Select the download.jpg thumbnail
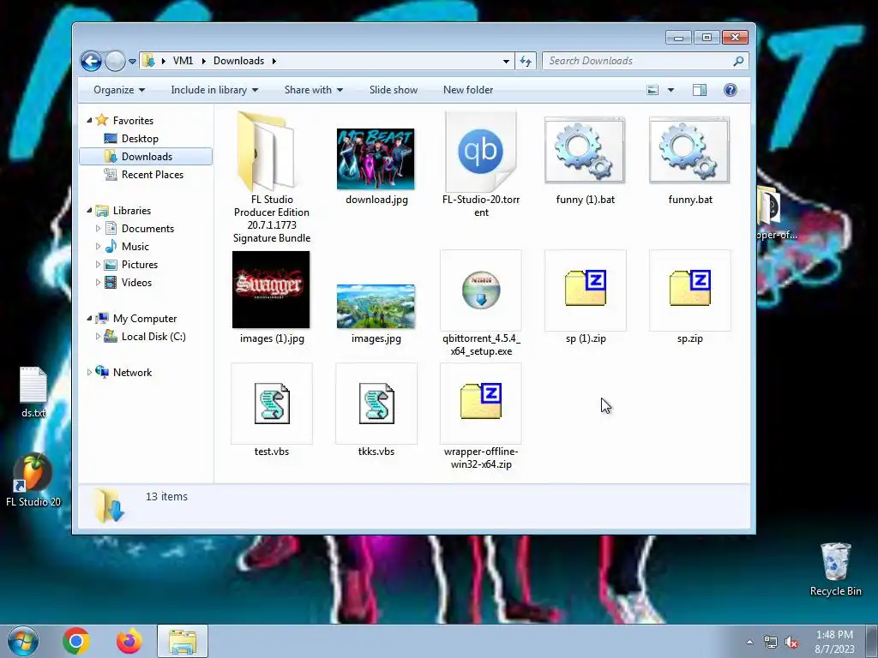This screenshot has width=878, height=658. [x=376, y=159]
